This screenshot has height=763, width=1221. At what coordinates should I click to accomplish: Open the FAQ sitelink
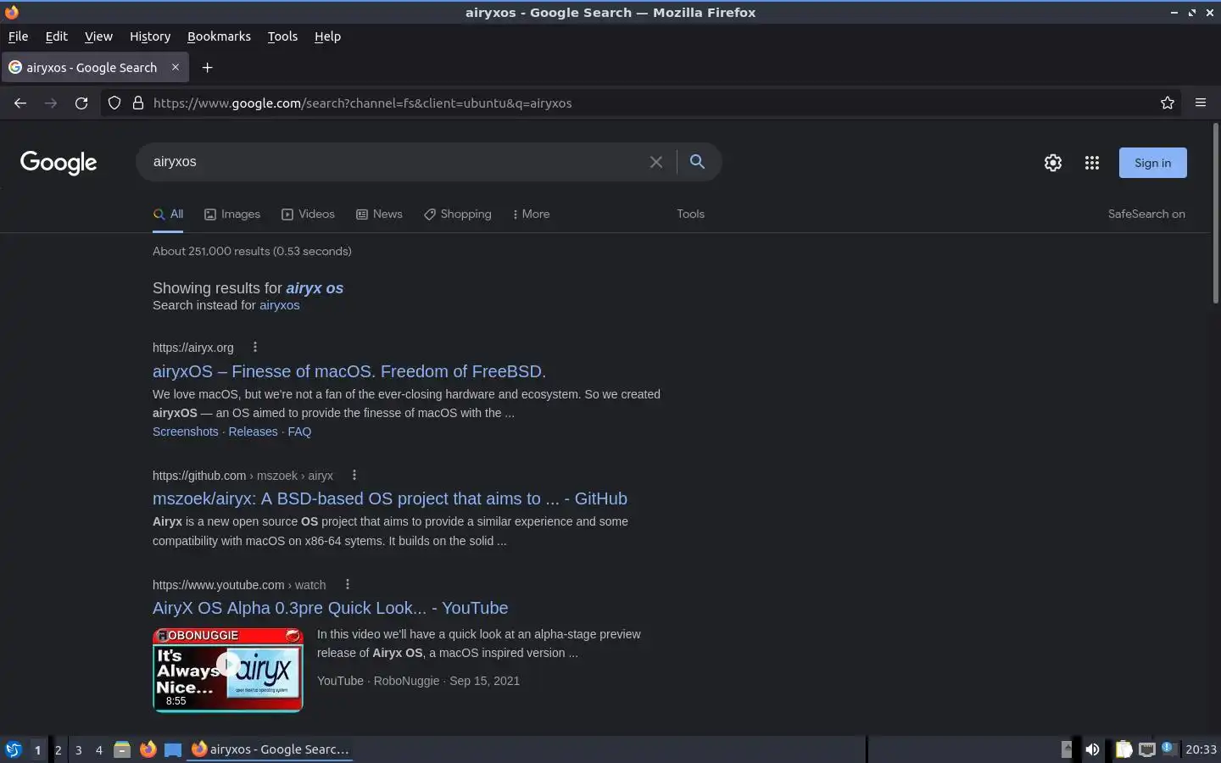[299, 432]
